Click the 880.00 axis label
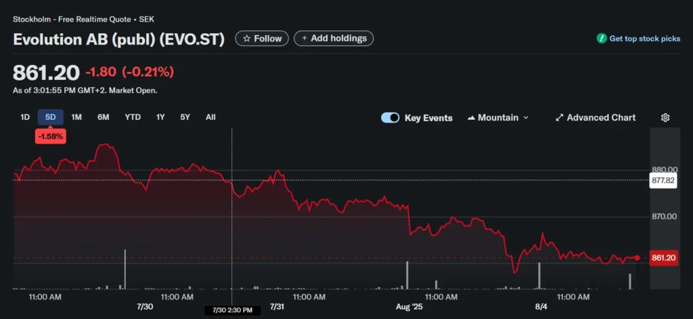This screenshot has width=693, height=319. (x=665, y=169)
